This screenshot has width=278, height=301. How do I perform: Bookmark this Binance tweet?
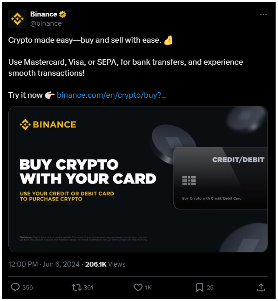tap(200, 287)
